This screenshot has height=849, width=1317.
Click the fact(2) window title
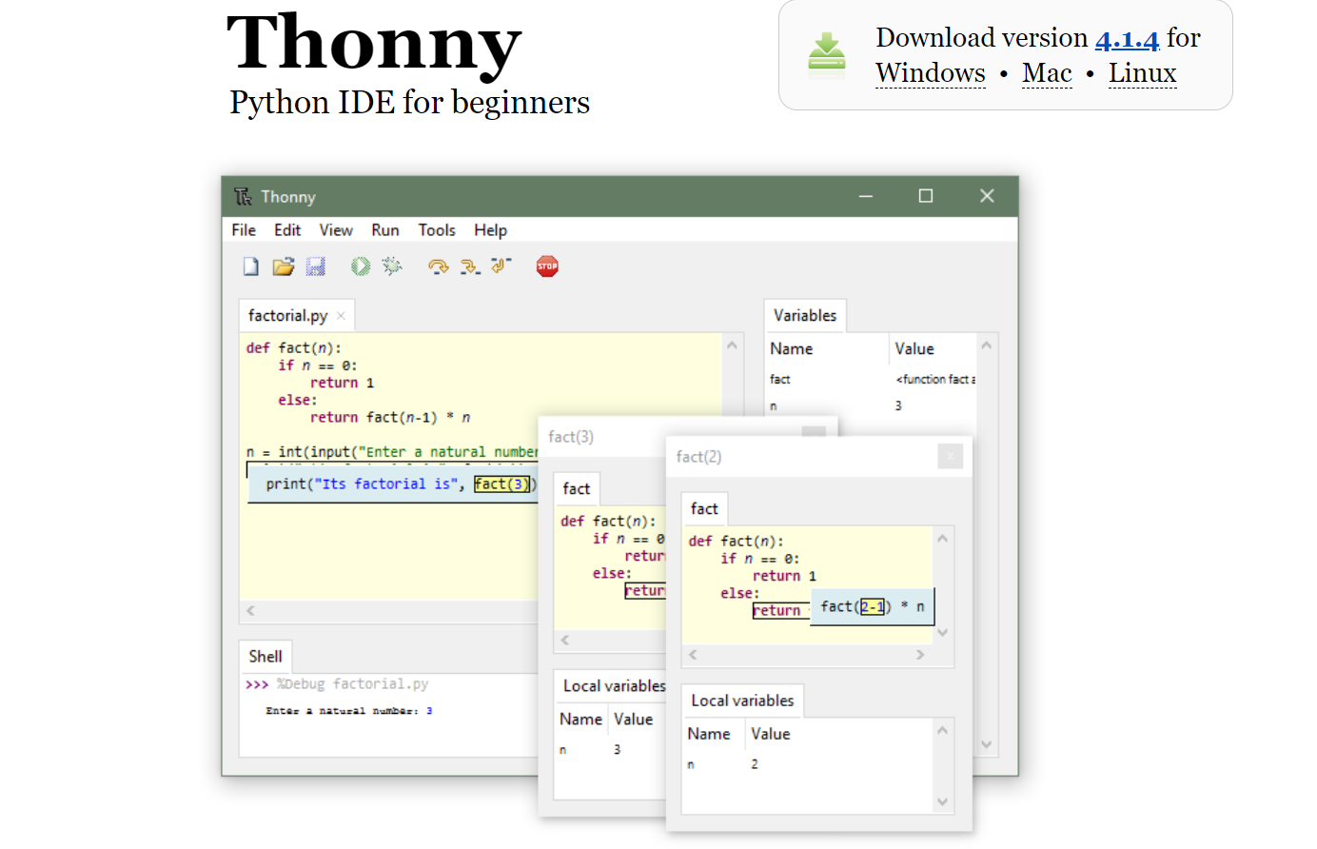699,457
